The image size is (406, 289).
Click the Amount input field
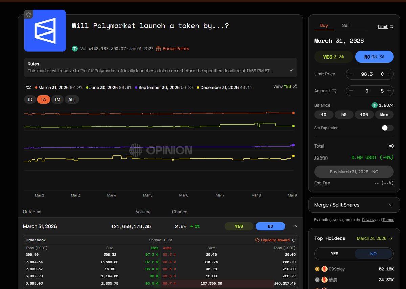(367, 91)
